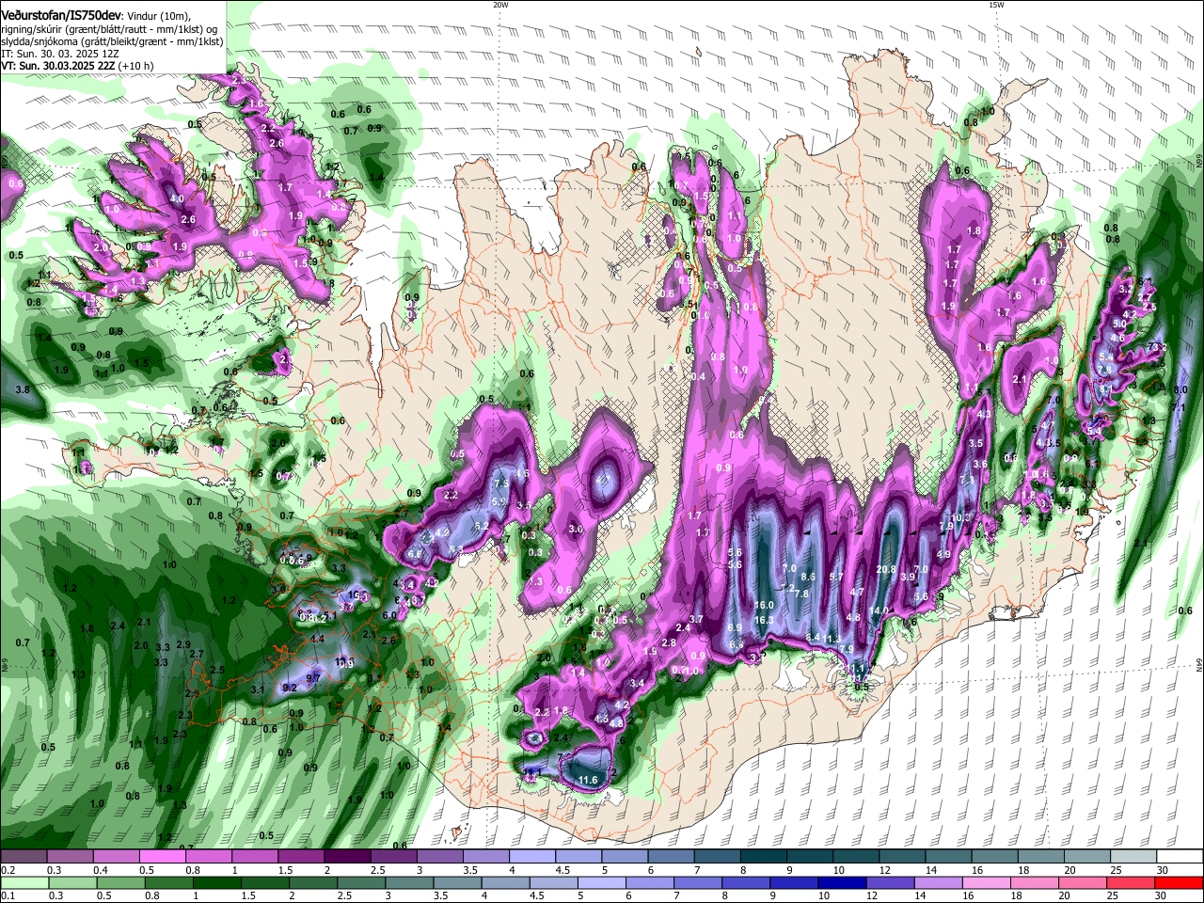Click the 9.7 value in the southwest

tap(313, 677)
